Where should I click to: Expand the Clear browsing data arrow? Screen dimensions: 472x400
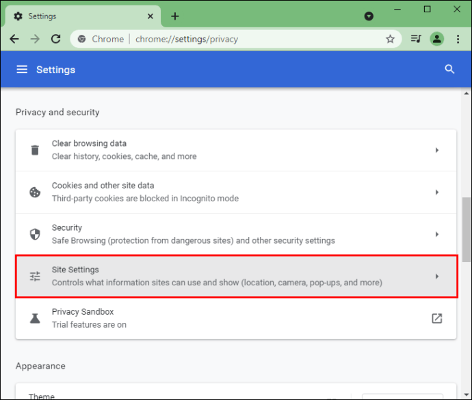437,150
